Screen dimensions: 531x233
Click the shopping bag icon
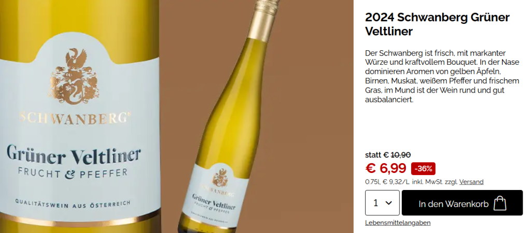pos(500,203)
